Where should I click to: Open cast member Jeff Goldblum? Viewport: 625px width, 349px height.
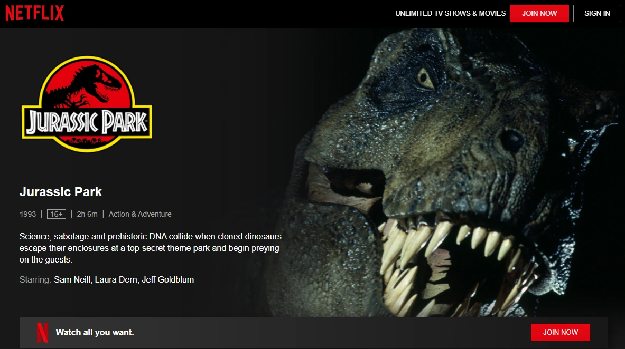pos(168,280)
